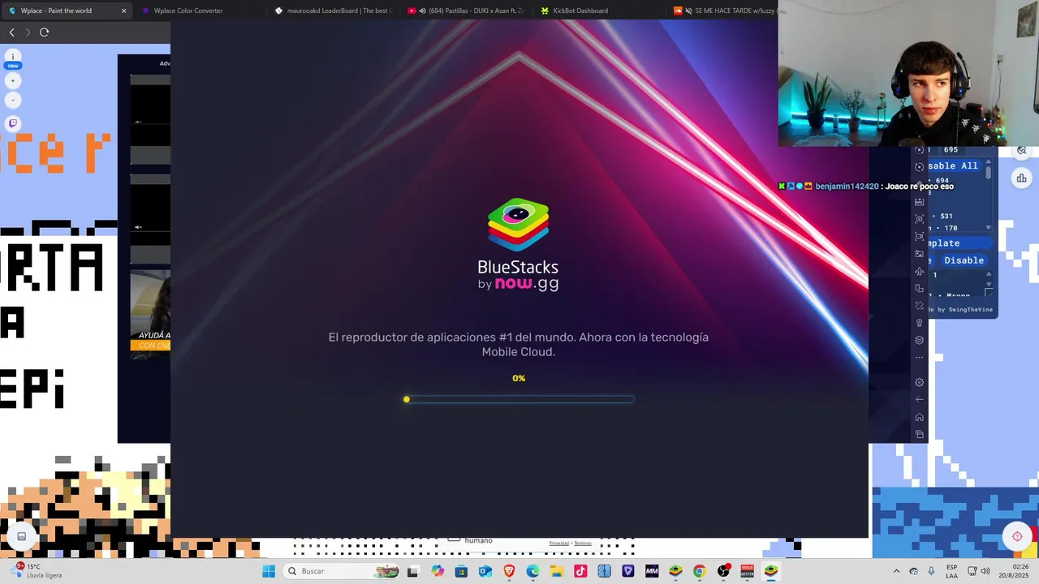
Task: Open OBS Studio from the taskbar
Action: [x=723, y=571]
